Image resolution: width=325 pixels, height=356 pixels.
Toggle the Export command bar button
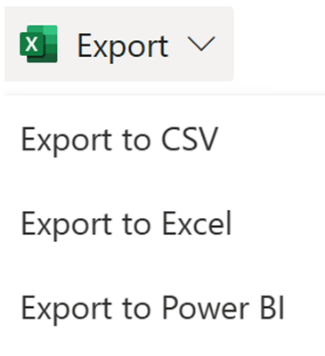pos(119,44)
